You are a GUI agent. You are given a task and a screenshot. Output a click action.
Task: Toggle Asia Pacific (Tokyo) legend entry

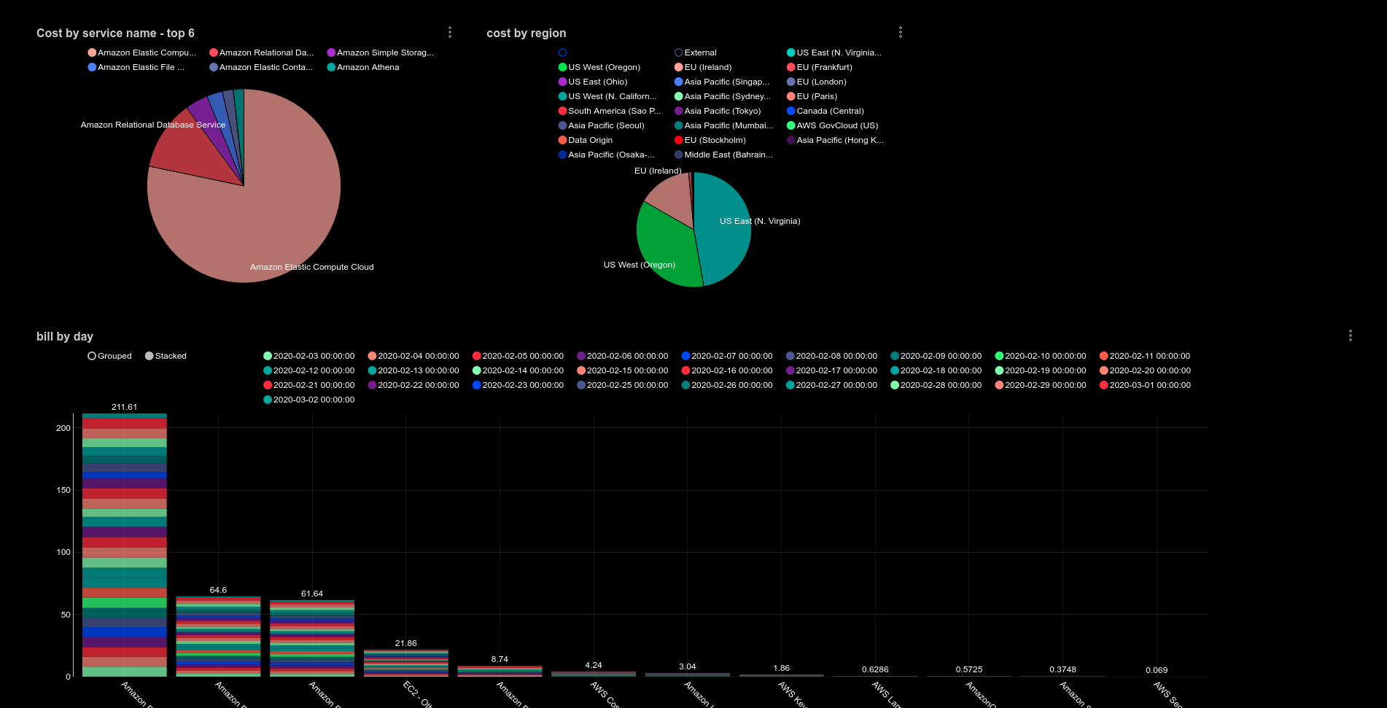point(718,111)
